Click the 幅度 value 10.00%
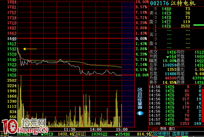 pos(170,61)
